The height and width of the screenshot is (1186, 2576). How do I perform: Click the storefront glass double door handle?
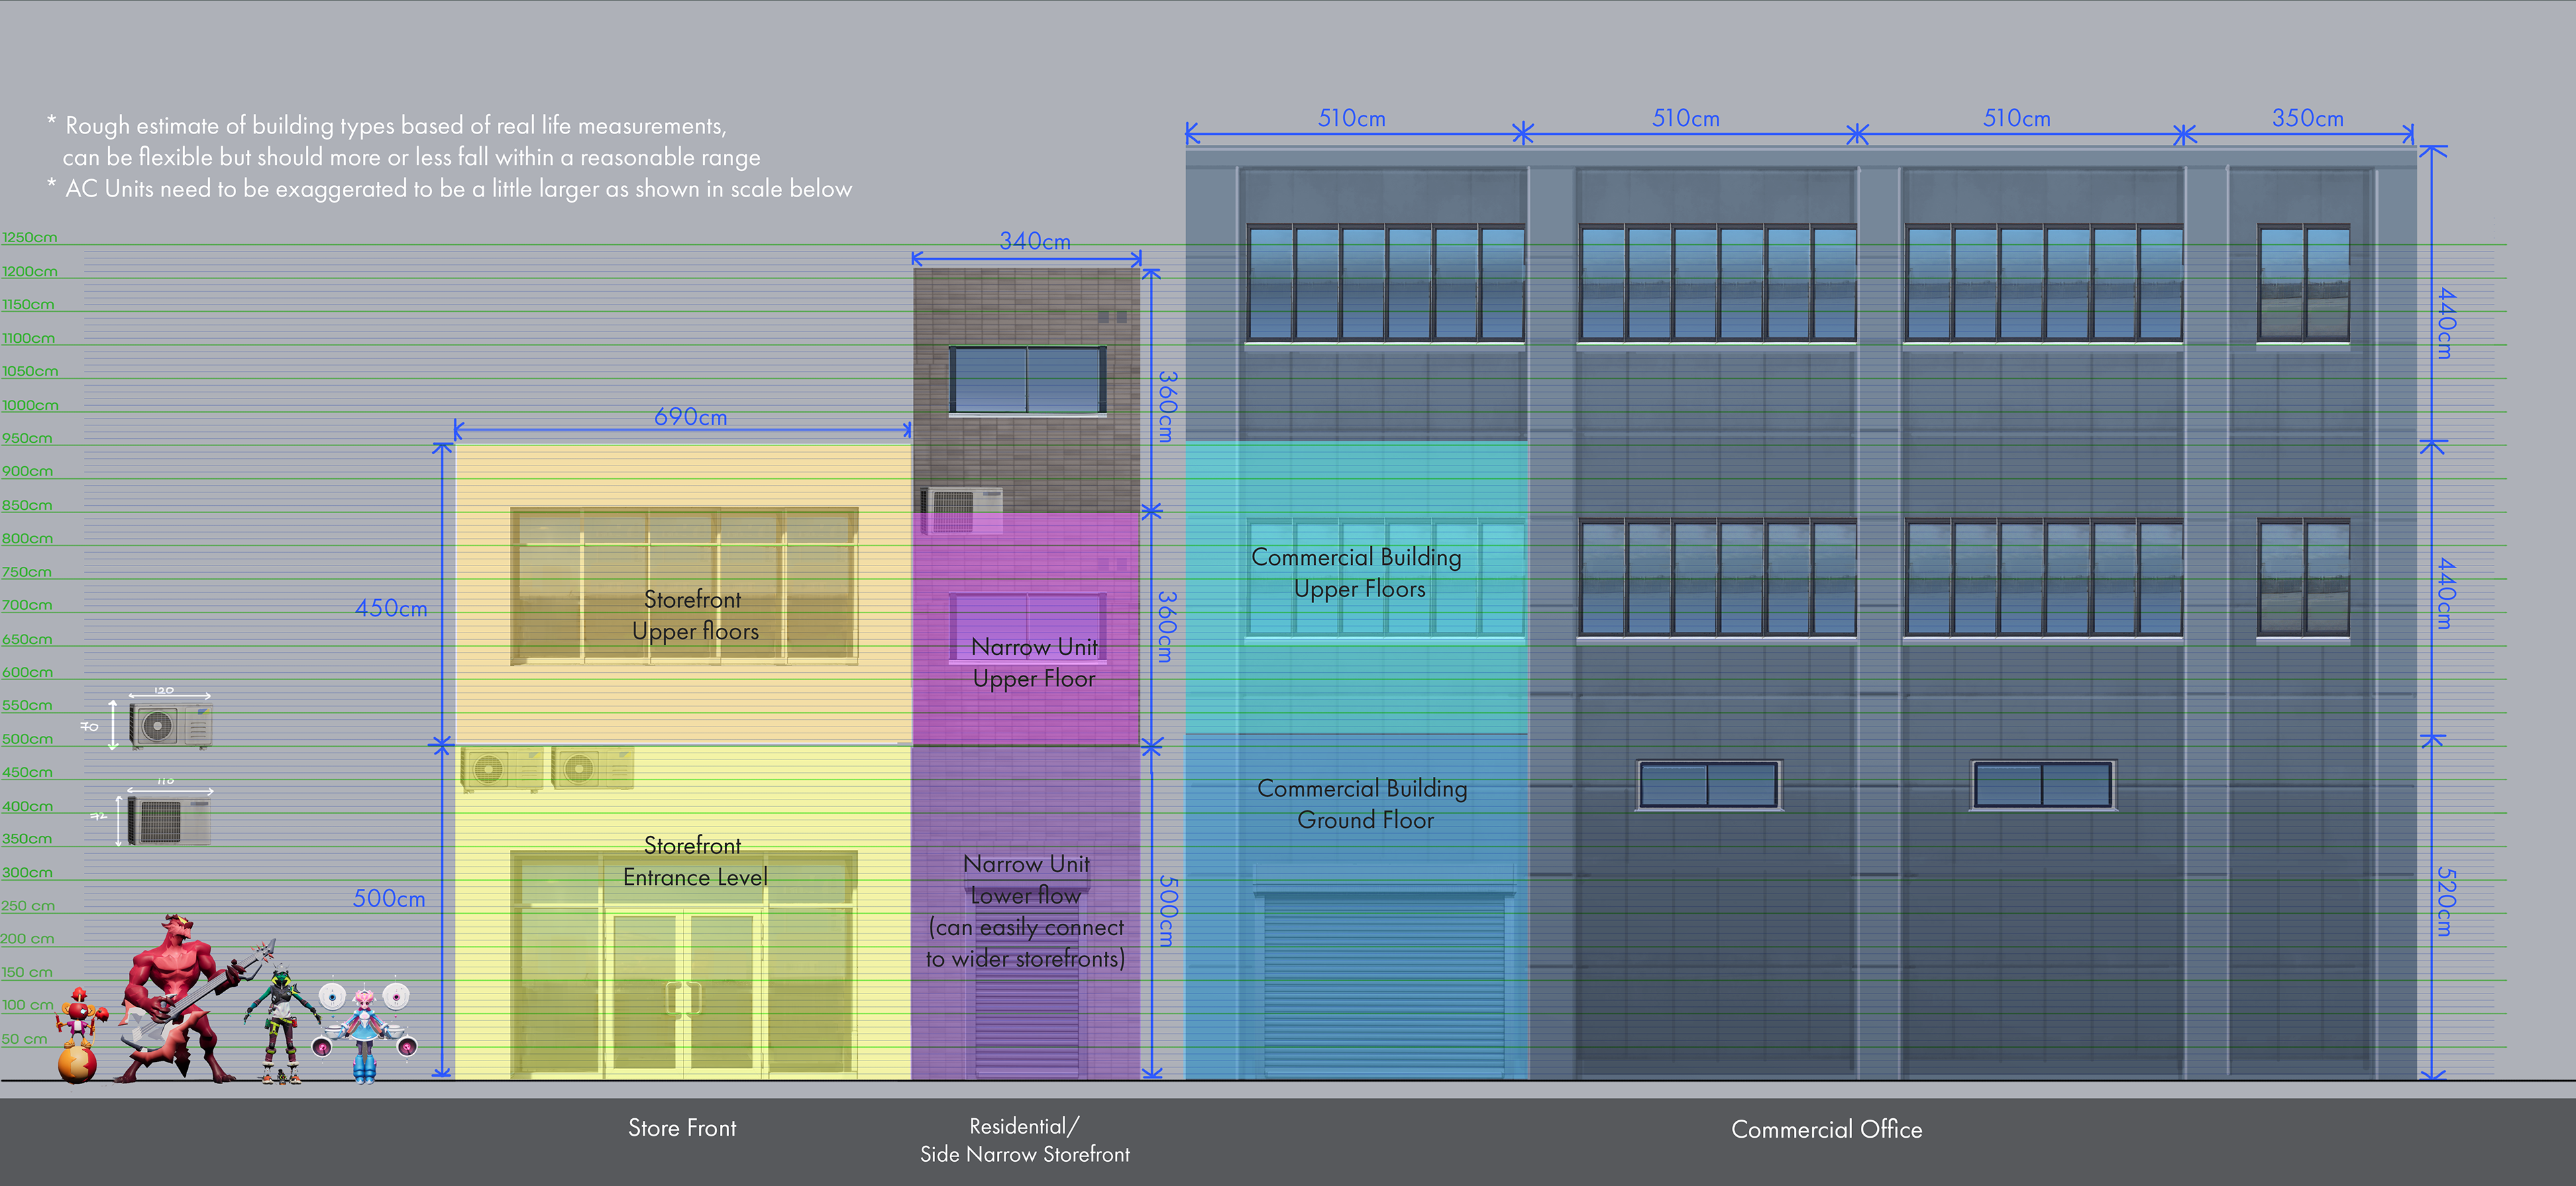point(684,997)
